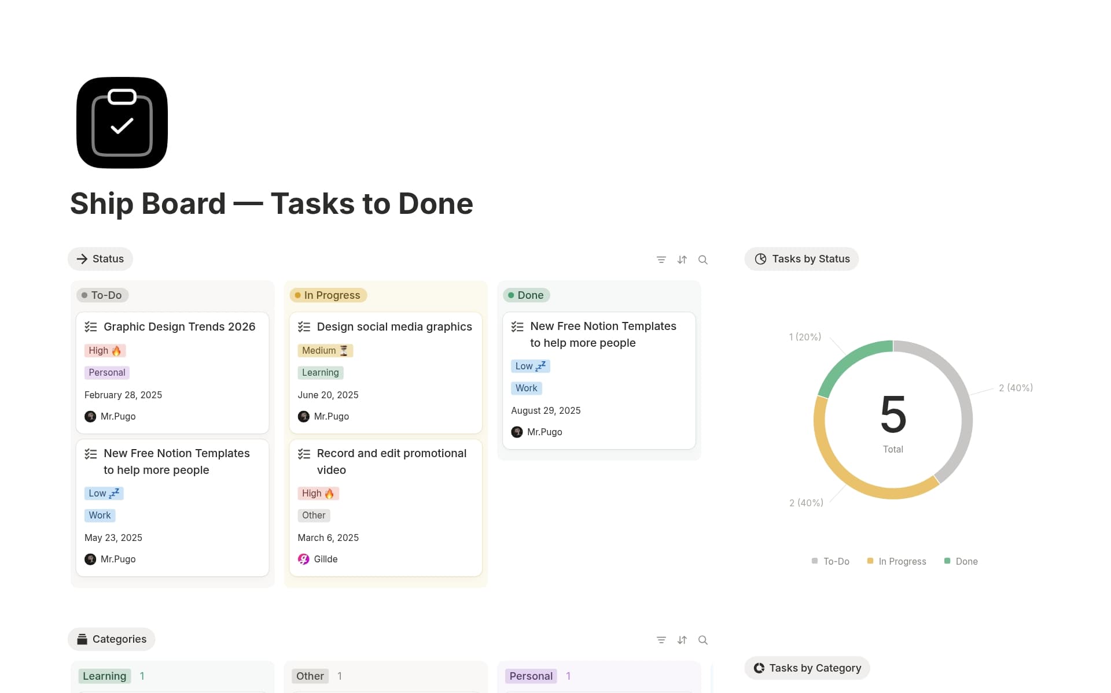Click the clock icon on Tasks by Status
The image size is (1111, 693).
(x=760, y=258)
